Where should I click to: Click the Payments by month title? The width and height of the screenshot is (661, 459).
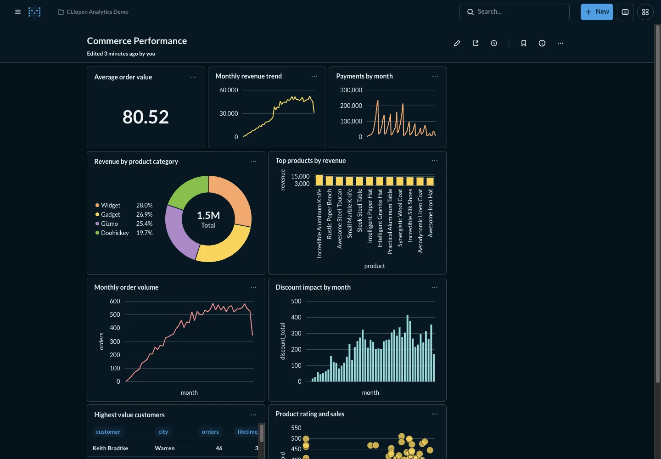point(364,76)
